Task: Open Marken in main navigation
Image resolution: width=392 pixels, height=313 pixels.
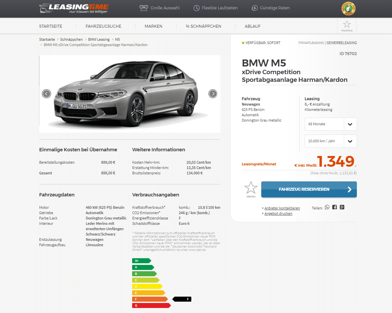Action: tap(154, 26)
